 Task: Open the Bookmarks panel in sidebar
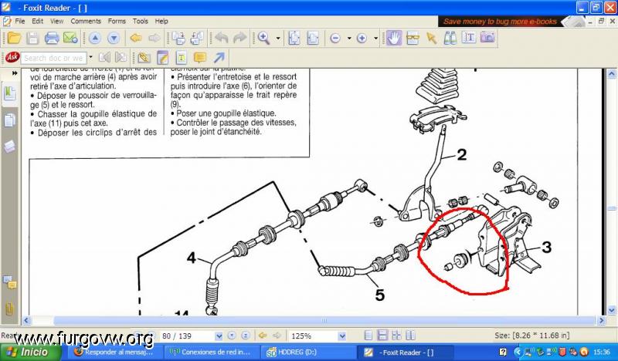tap(9, 93)
